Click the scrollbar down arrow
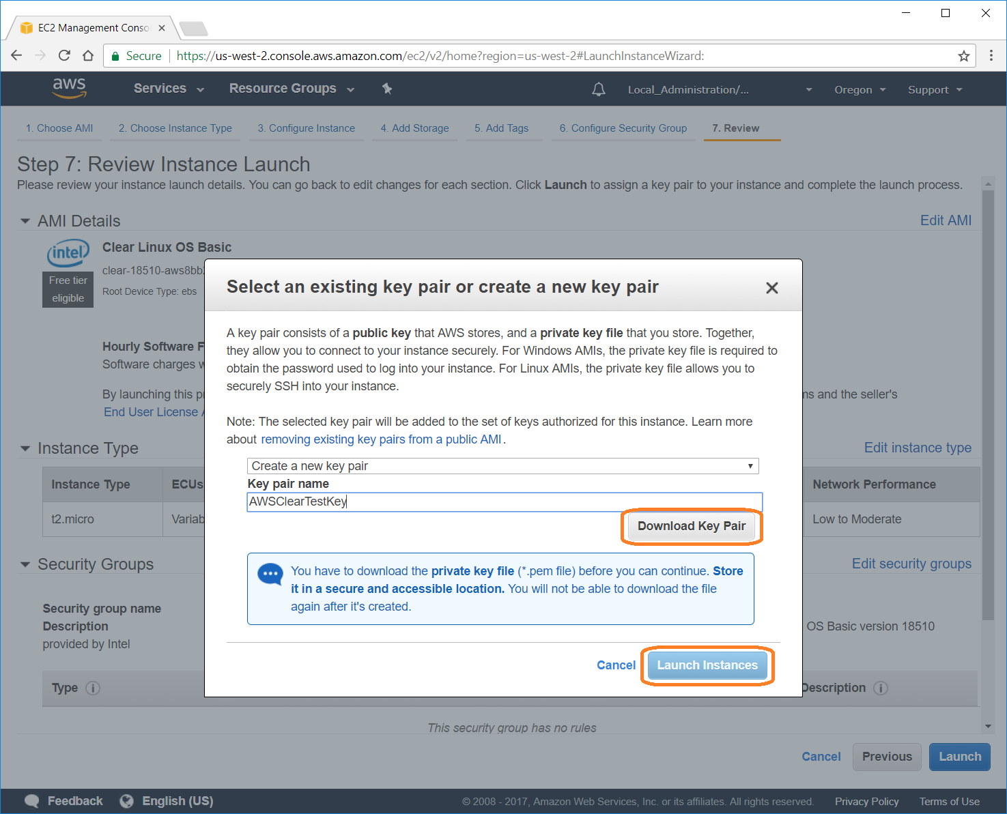This screenshot has width=1007, height=814. click(x=988, y=727)
